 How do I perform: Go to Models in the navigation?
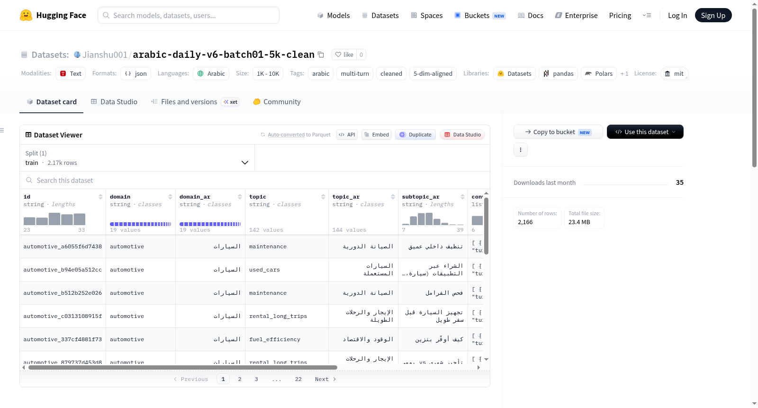(x=334, y=15)
